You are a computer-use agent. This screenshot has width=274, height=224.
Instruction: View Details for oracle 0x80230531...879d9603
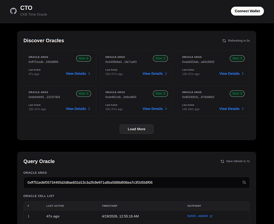(x=231, y=109)
